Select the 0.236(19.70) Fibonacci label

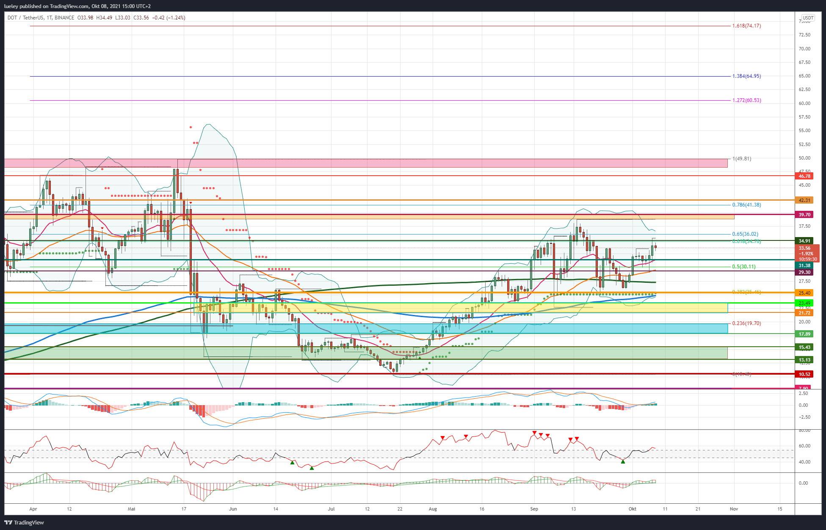coord(746,323)
